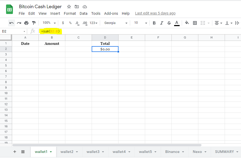Open the vertical align dropdown
The height and width of the screenshot is (159, 241).
click(229, 23)
